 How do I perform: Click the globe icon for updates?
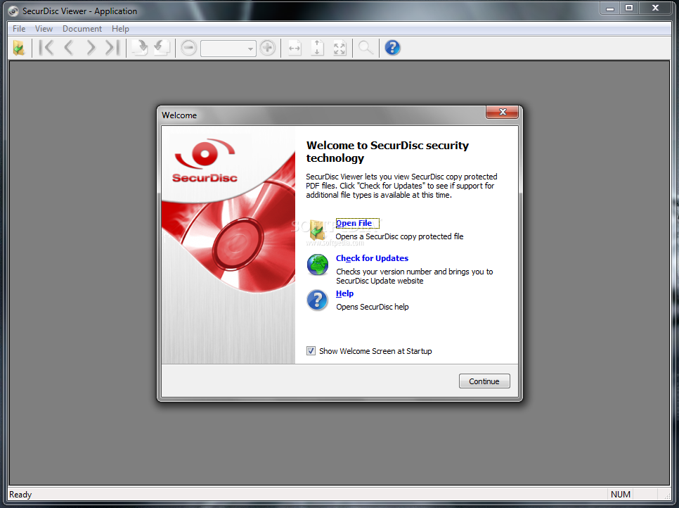(x=318, y=265)
